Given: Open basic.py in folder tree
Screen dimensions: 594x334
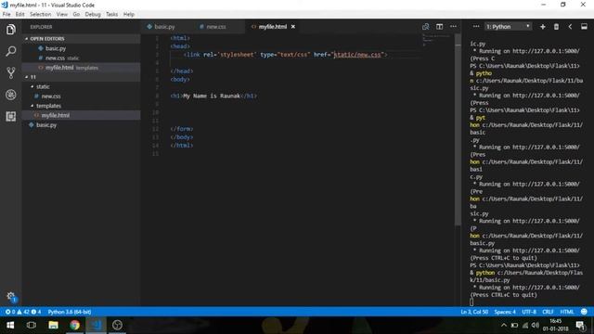Looking at the screenshot, I should 82,125.
